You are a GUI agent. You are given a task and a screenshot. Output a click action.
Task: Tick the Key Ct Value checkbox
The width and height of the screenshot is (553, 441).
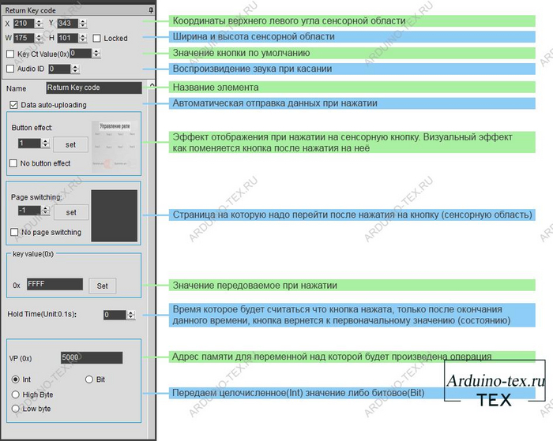(x=10, y=54)
